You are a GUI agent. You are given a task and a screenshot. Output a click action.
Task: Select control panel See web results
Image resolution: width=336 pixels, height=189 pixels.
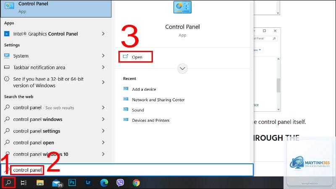pyautogui.click(x=56, y=108)
